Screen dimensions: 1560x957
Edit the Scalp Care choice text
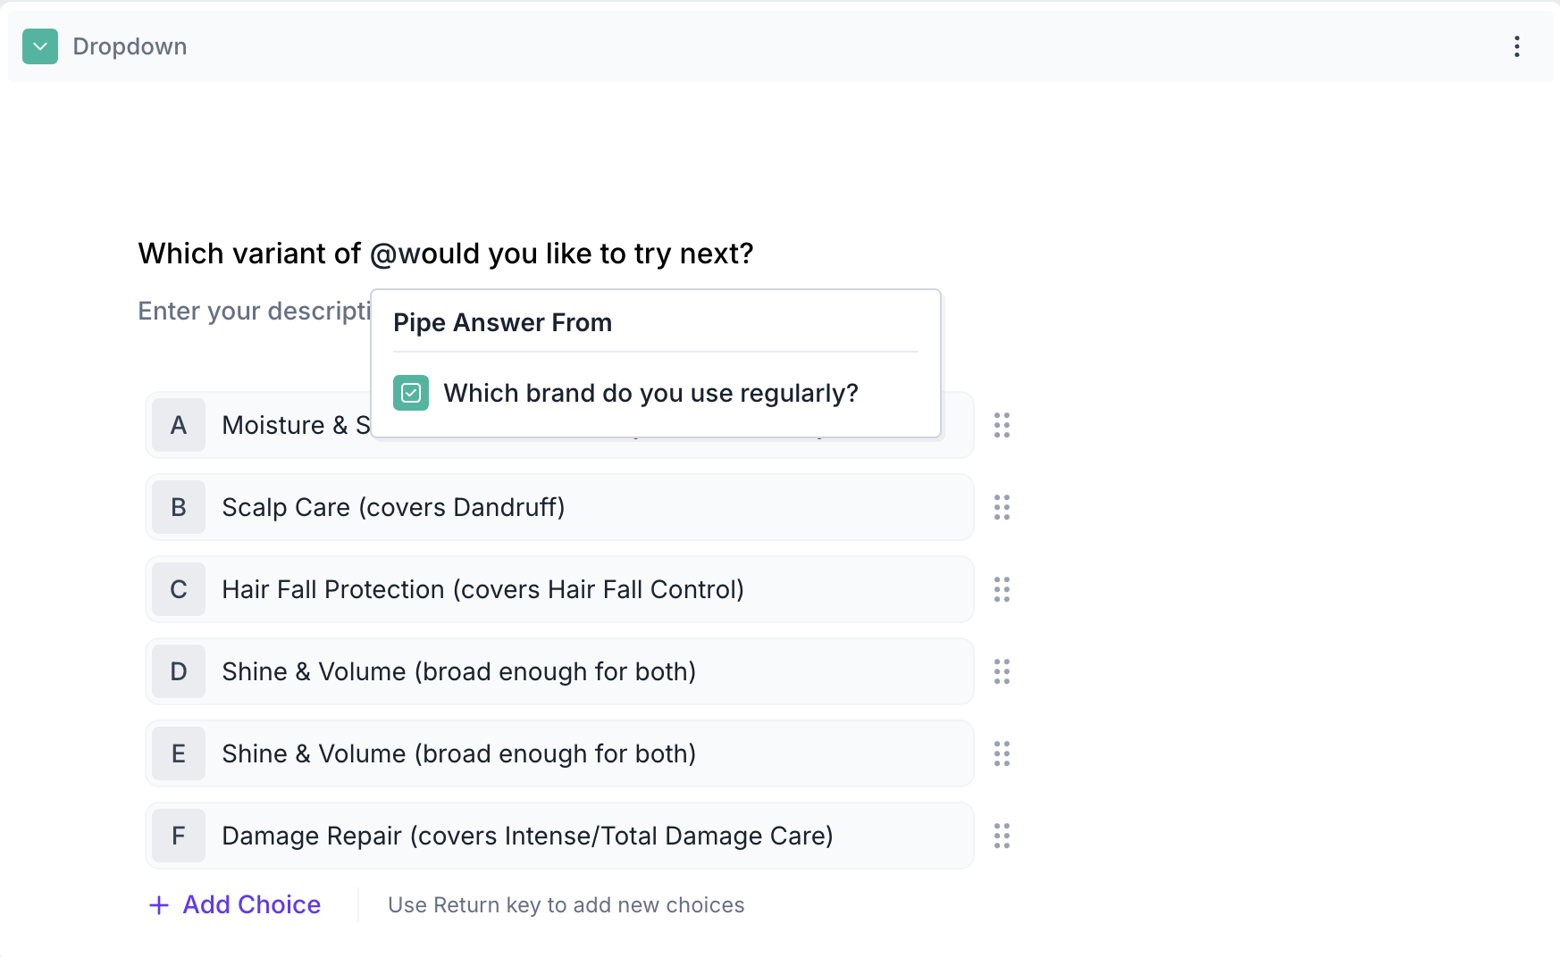click(393, 508)
